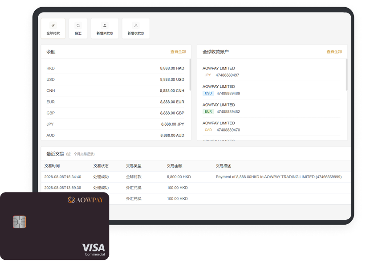Select account number 47488889497

tap(228, 75)
